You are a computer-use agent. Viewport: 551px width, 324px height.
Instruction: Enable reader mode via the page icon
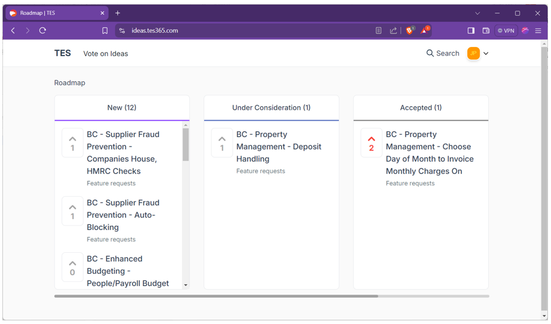pos(378,31)
